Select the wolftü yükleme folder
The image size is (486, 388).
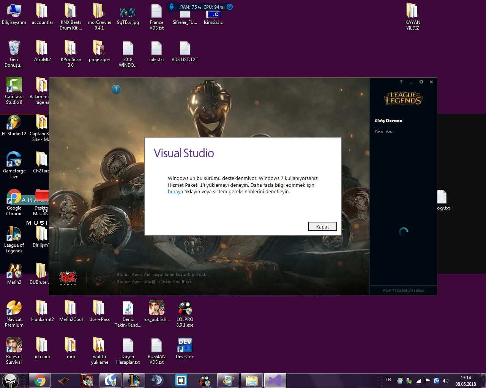(x=99, y=351)
